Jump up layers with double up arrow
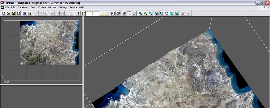Screen dimensions: 270x108 [83, 13]
